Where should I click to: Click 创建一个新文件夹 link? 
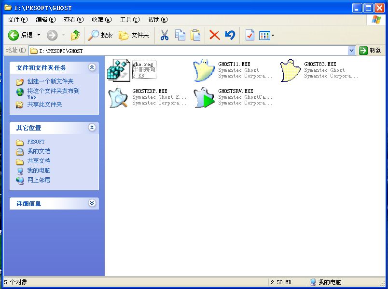[x=50, y=81]
